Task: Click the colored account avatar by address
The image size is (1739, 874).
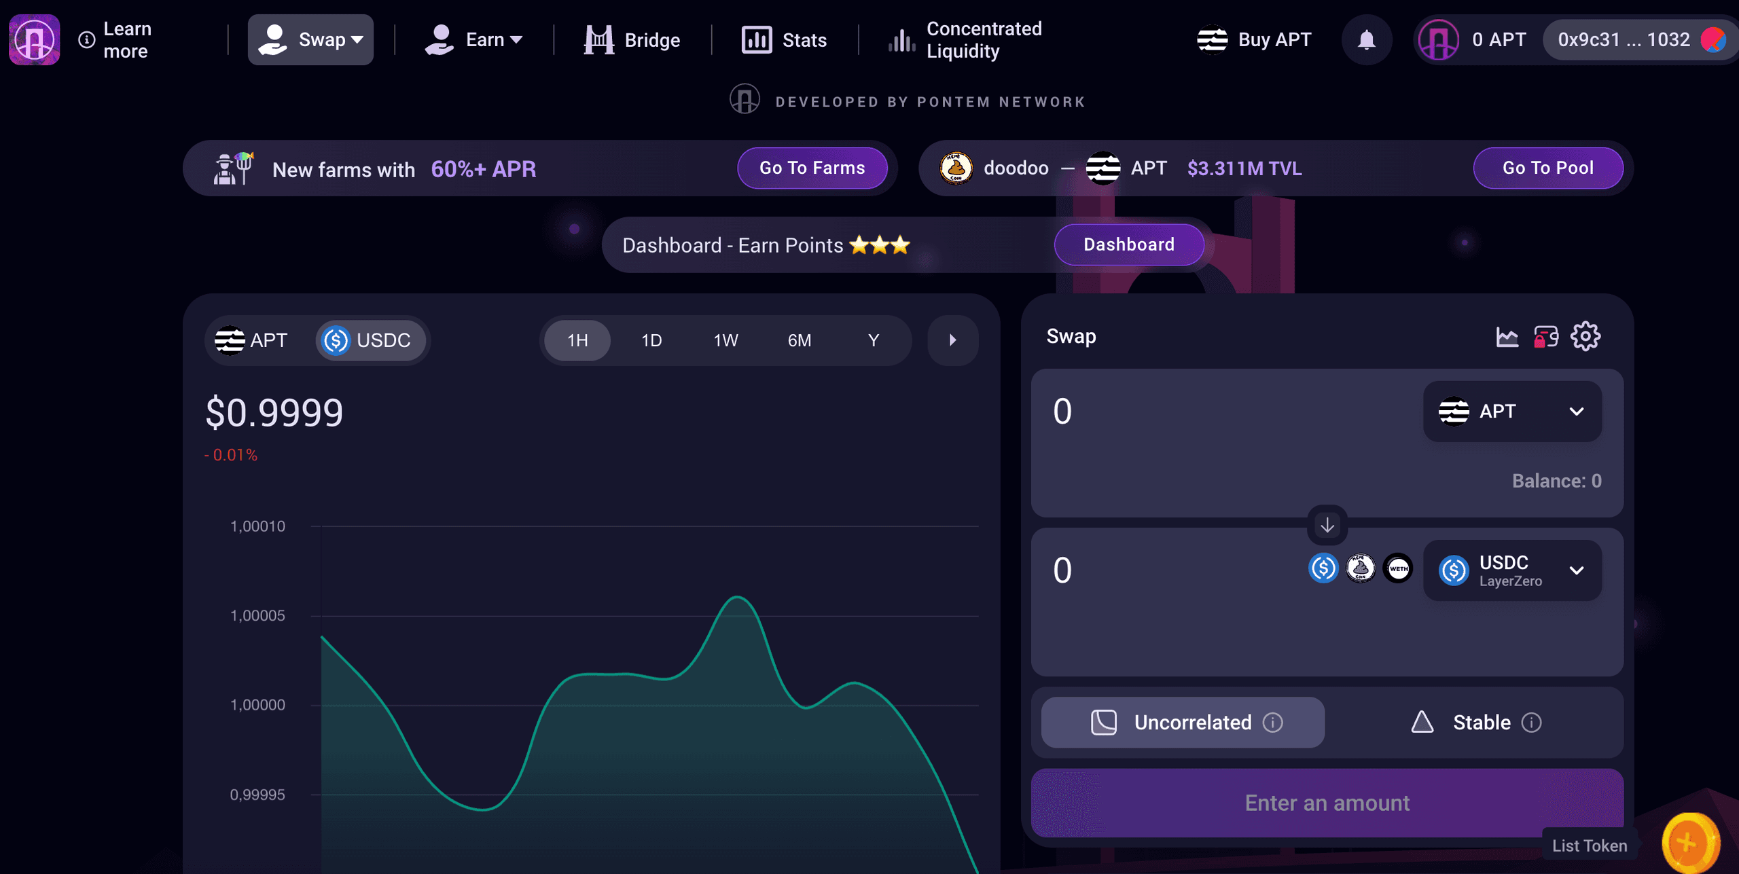Action: (1713, 39)
